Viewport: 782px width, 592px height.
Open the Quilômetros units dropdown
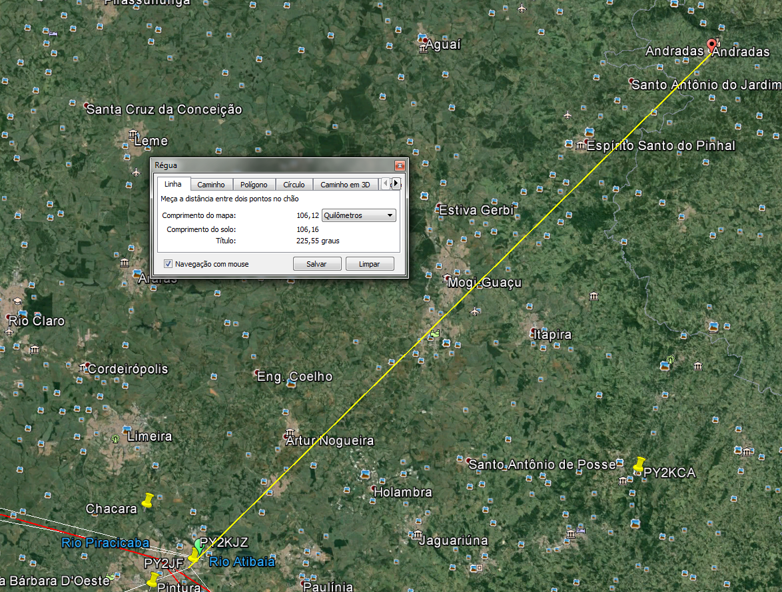point(358,215)
